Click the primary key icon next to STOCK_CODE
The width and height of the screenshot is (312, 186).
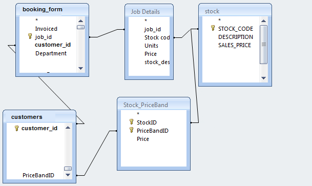213,28
